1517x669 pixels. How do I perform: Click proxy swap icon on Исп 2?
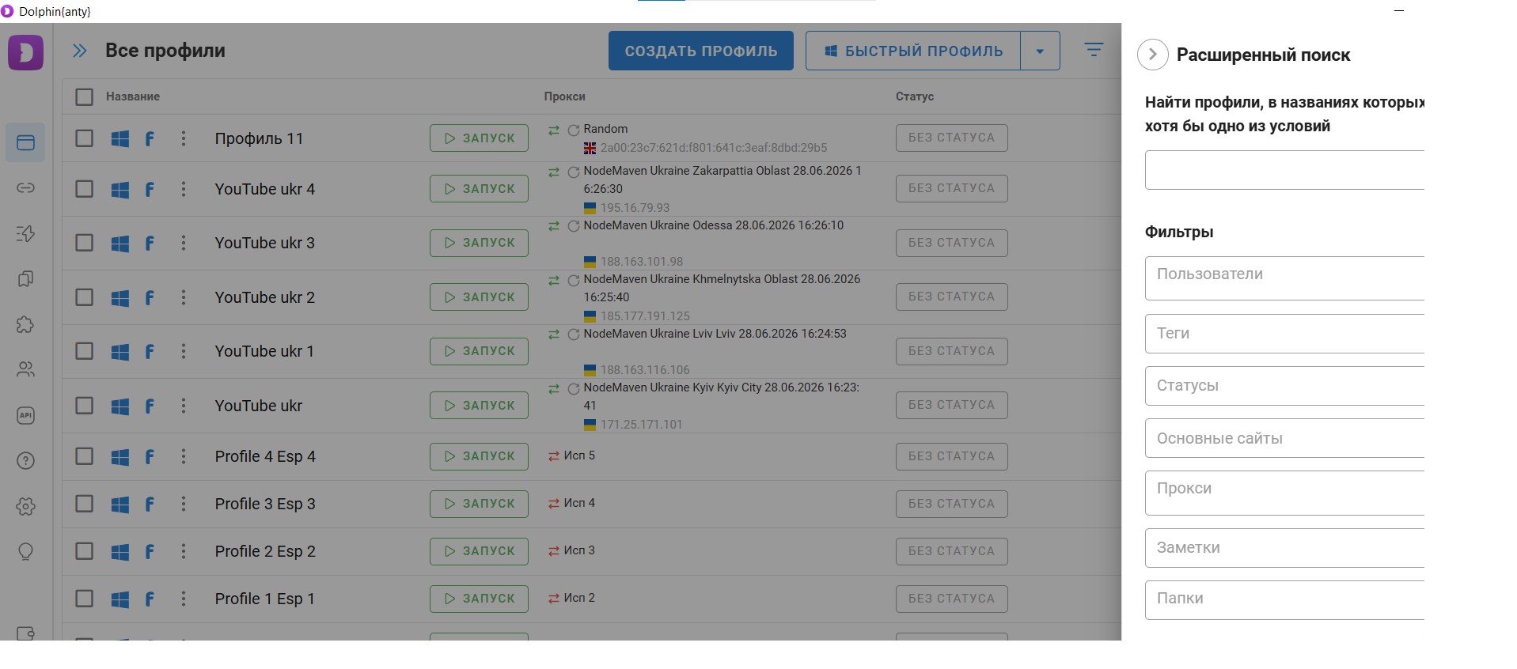pos(554,599)
